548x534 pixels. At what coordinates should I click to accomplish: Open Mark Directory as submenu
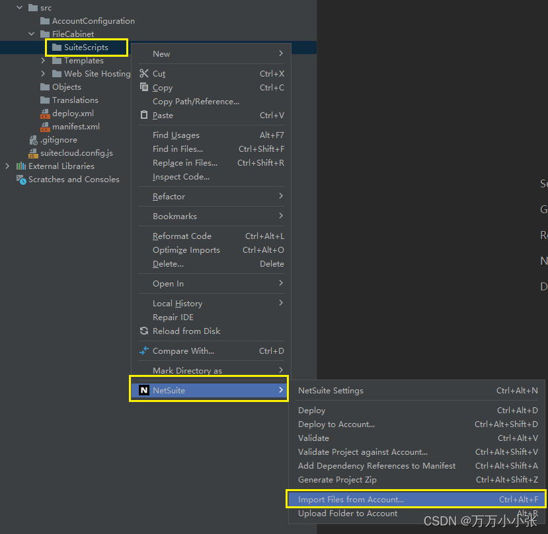pos(211,370)
